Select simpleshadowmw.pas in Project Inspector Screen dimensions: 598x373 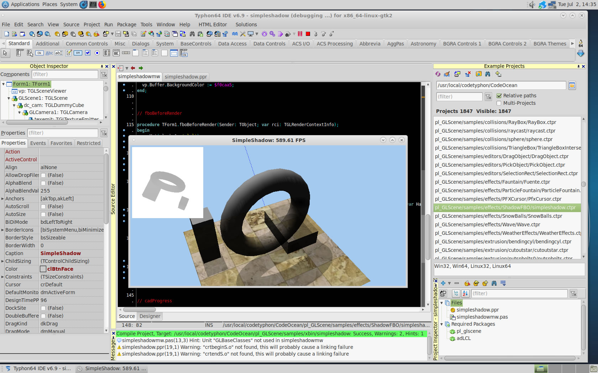[x=482, y=317]
